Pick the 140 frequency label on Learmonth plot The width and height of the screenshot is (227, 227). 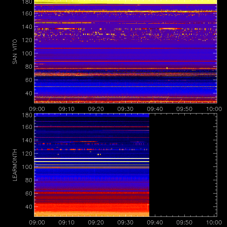point(27,140)
